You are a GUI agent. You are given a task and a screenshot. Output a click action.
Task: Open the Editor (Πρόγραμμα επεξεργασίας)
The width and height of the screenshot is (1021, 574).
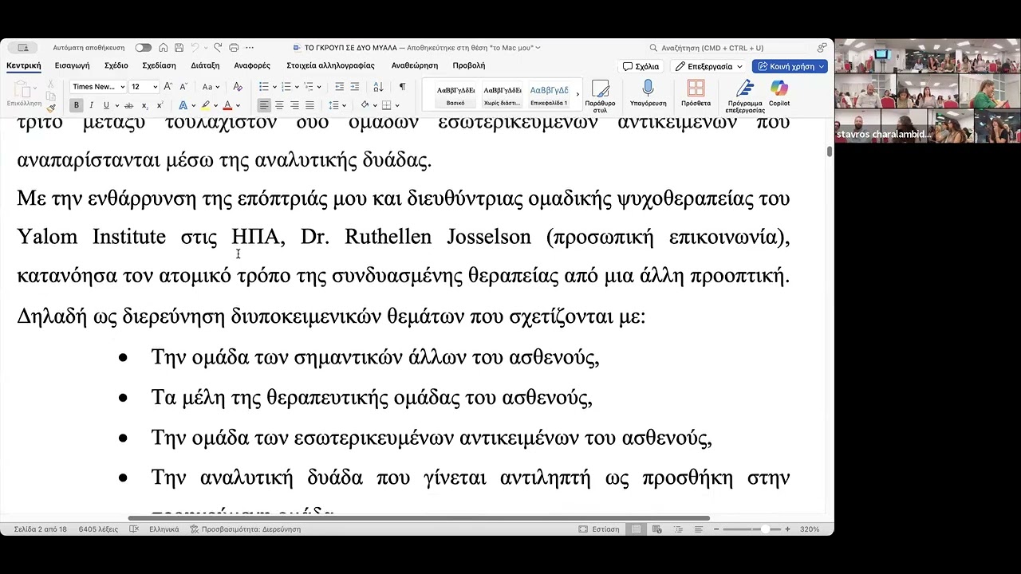click(x=745, y=96)
